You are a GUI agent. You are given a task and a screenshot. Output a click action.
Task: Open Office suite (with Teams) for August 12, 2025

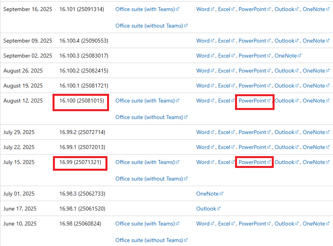tap(147, 101)
